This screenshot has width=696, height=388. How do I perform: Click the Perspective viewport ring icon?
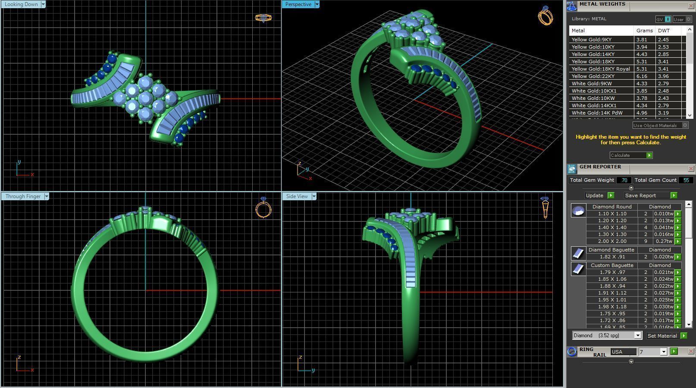pyautogui.click(x=546, y=16)
